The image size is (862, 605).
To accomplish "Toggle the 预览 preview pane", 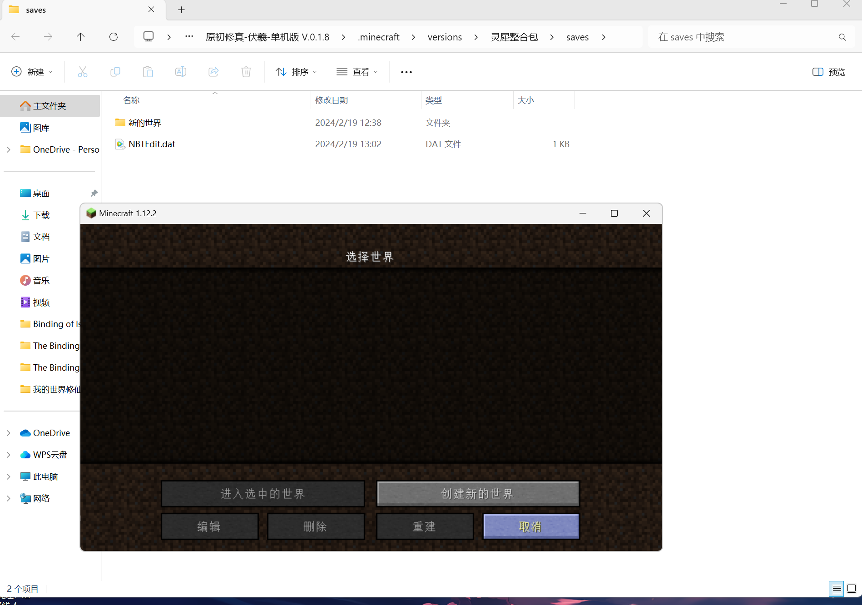I will coord(829,72).
